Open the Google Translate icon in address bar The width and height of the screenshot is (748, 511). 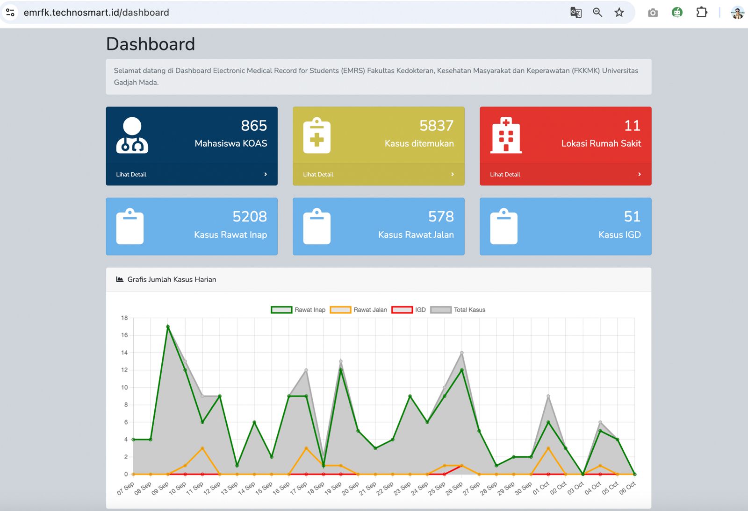point(576,13)
